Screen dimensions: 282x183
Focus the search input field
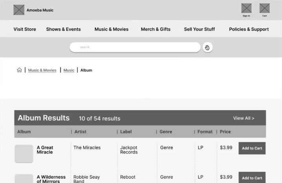tap(135, 47)
